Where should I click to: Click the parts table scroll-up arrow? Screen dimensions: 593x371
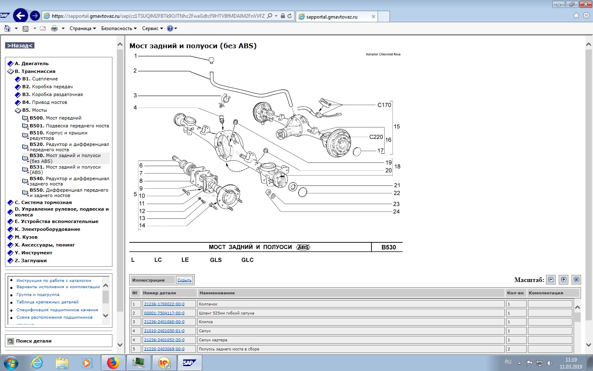(x=577, y=308)
